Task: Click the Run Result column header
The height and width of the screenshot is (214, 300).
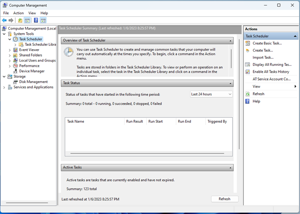Action: [135, 121]
